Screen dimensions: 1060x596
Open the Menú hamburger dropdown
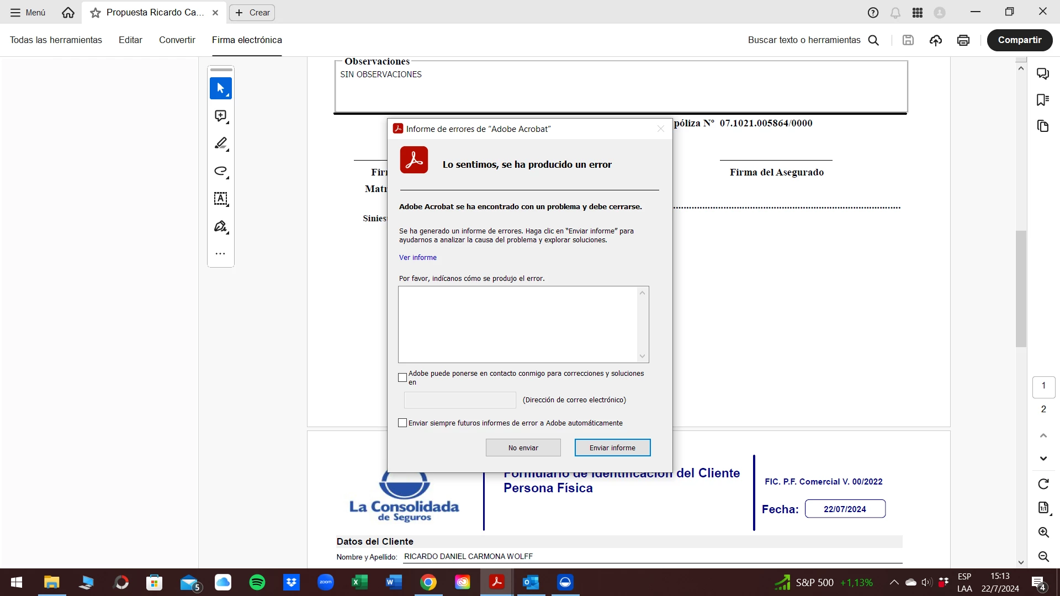click(x=28, y=13)
